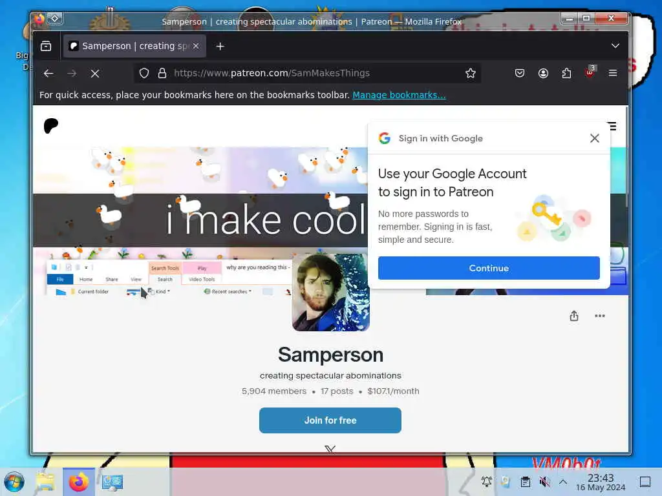This screenshot has height=496, width=662.
Task: Open the Extensions puzzle icon
Action: pos(566,74)
